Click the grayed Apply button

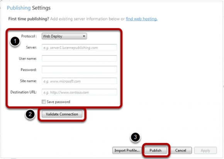click(x=205, y=150)
